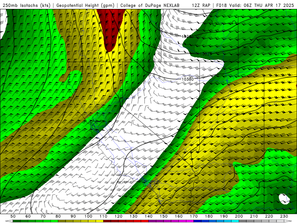This screenshot has width=297, height=223.
Task: Click the 150 label on color scale
Action: pyautogui.click(x=164, y=216)
